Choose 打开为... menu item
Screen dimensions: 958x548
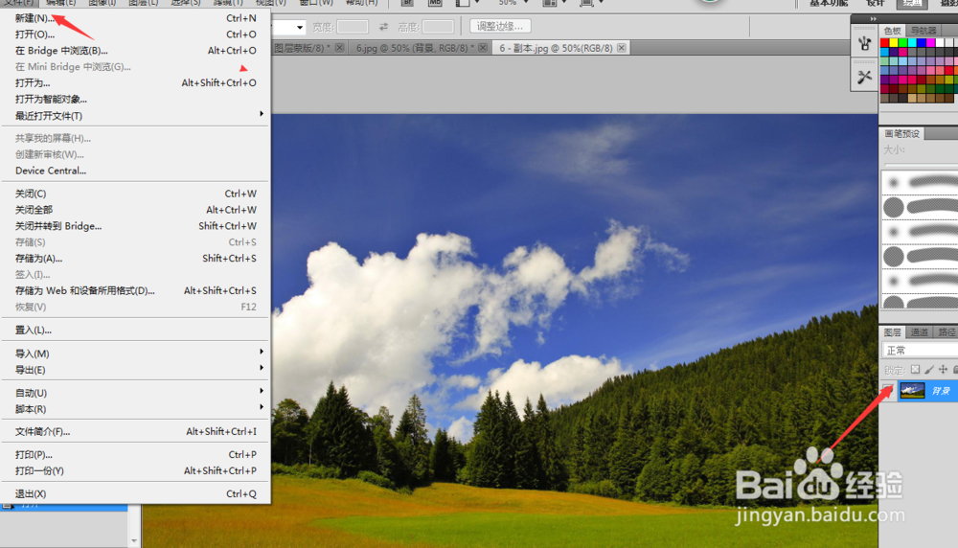point(135,83)
